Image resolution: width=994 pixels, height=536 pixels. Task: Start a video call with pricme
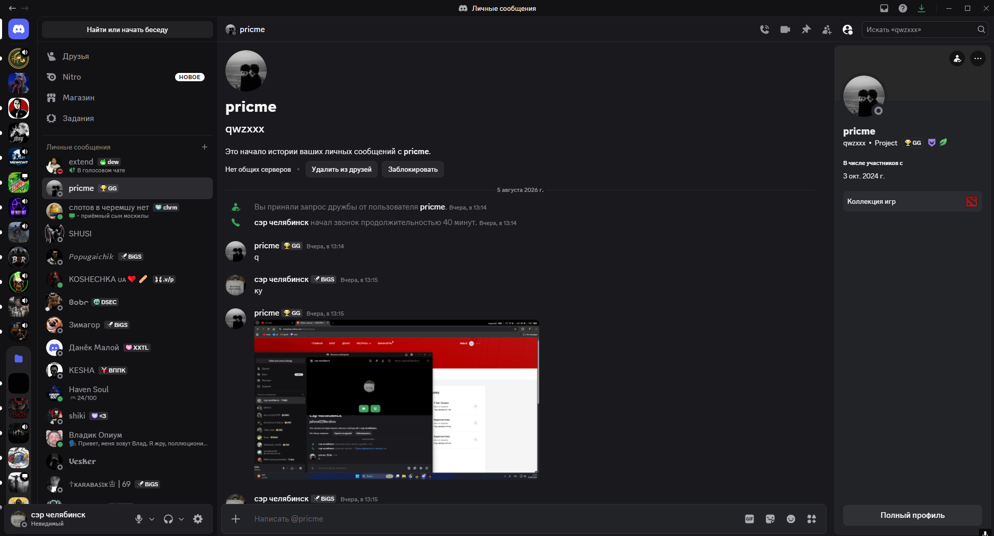pyautogui.click(x=785, y=29)
